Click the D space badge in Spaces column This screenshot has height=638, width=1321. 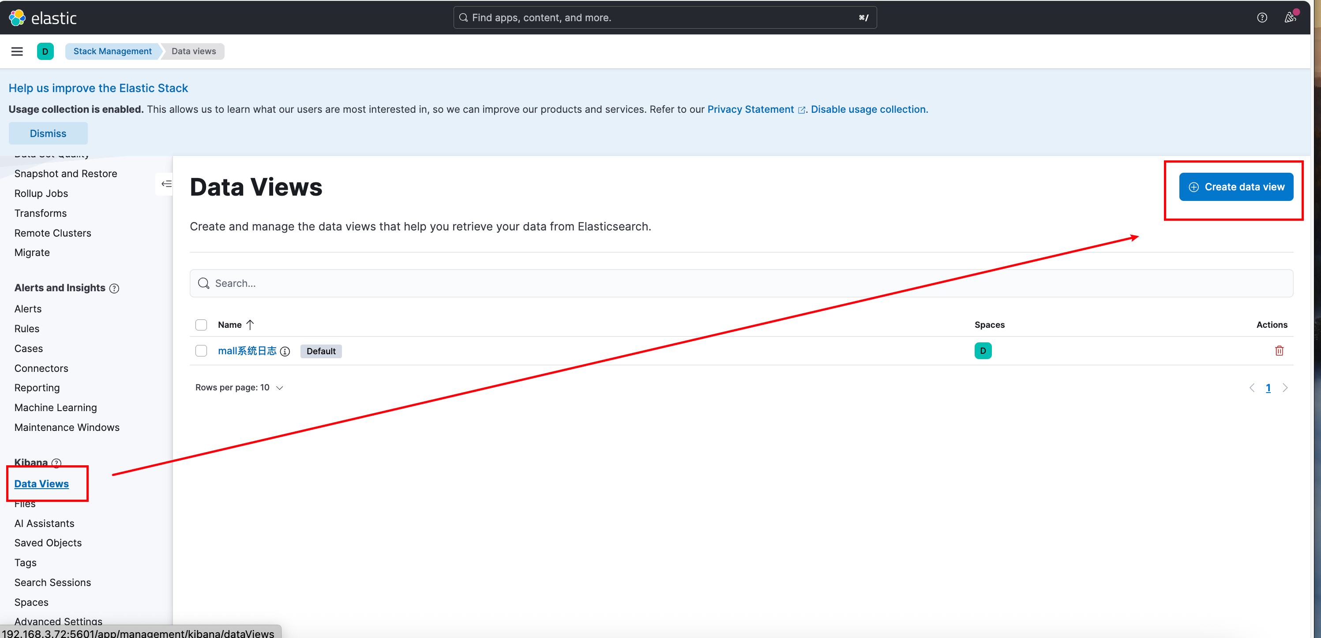(x=983, y=351)
